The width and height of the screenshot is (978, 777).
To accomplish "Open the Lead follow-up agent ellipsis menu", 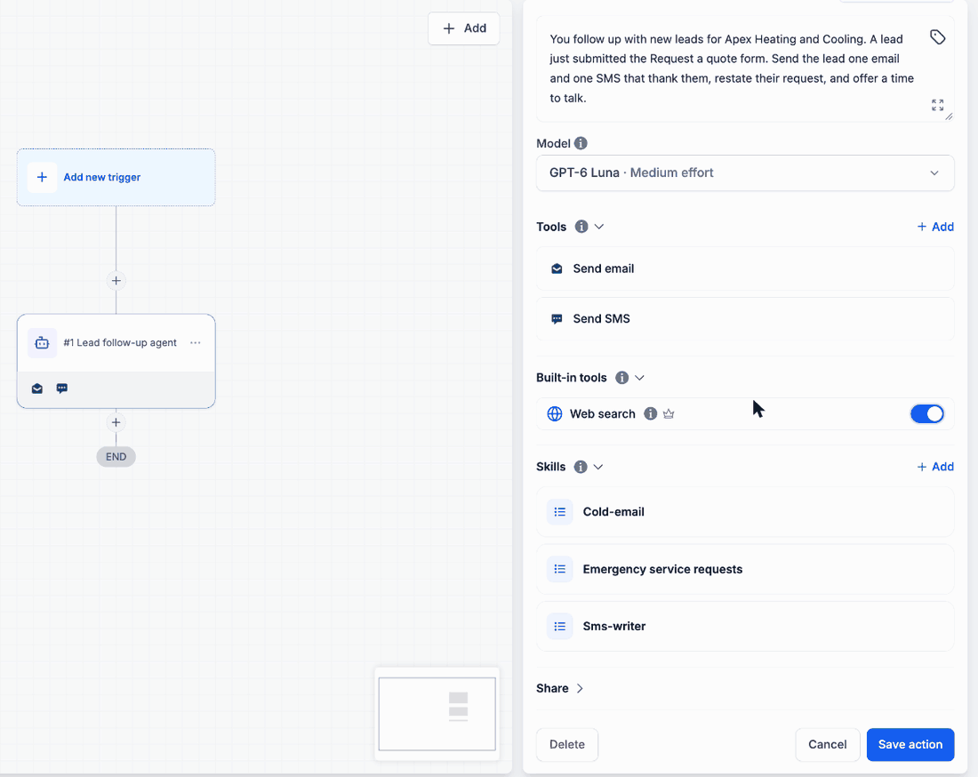I will [x=196, y=342].
